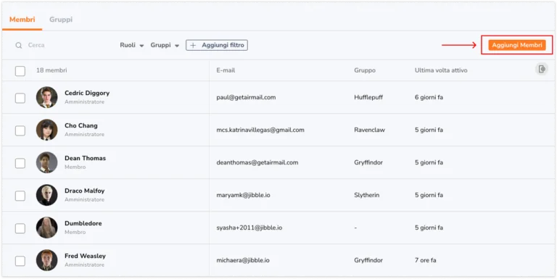Screen dimensions: 557x279
Task: Select email deanthomas@getairmail.com
Action: coord(257,162)
